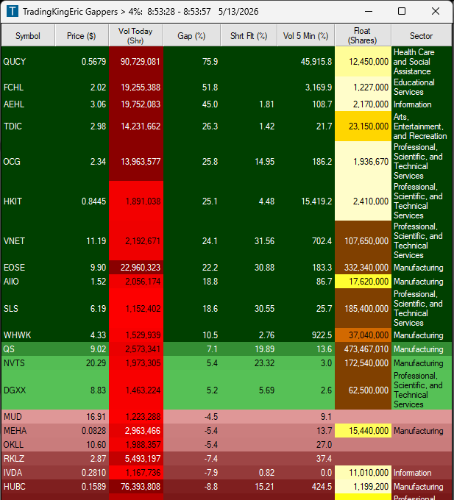
Task: Select the DGXX symbol
Action: (15, 390)
